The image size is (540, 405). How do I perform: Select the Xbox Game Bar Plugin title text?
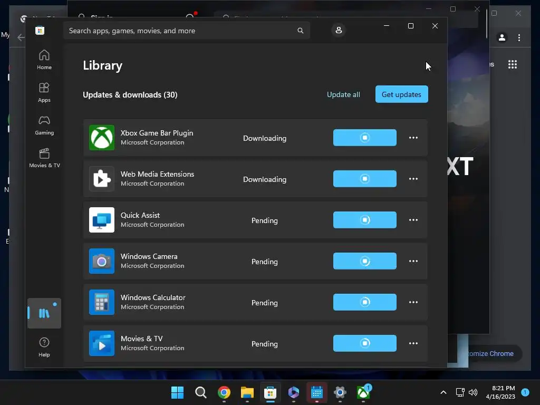[x=157, y=133]
